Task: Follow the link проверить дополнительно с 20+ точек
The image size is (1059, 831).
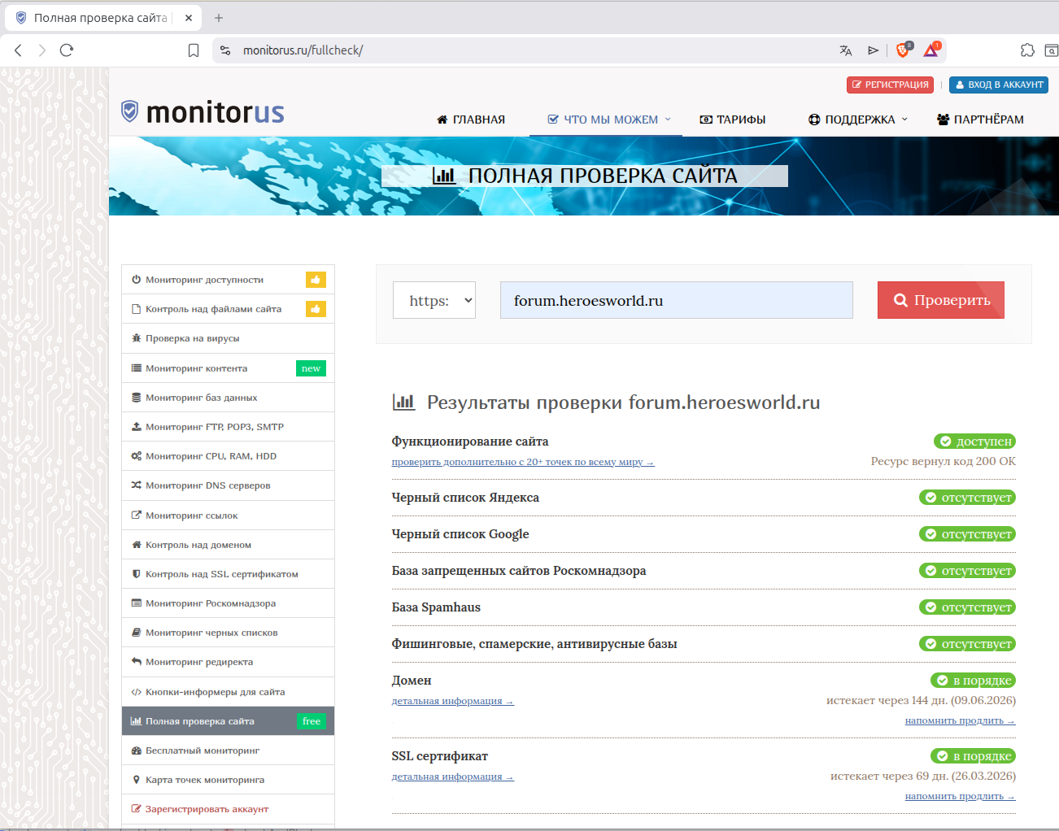Action: (x=523, y=462)
